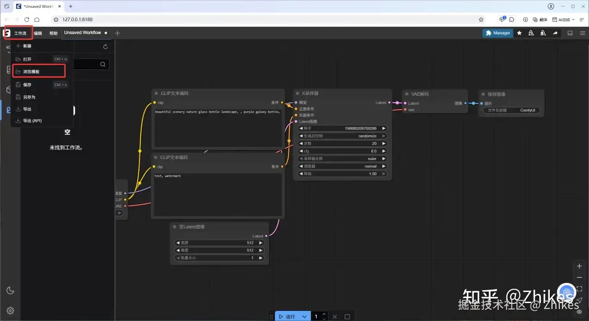Choose 打开 from the workflow menu
This screenshot has width=589, height=321.
(x=41, y=59)
